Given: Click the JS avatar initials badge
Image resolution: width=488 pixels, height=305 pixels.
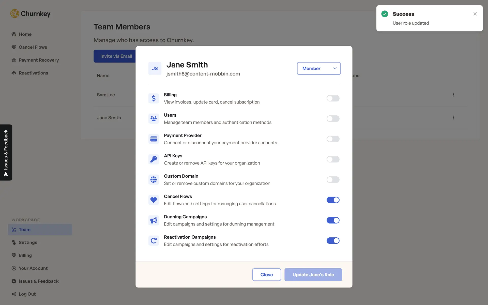Looking at the screenshot, I should coord(155,69).
